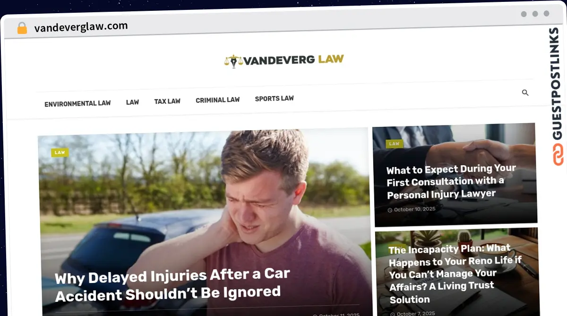This screenshot has height=316, width=567.
Task: Open the Tax Law menu item
Action: click(x=167, y=101)
